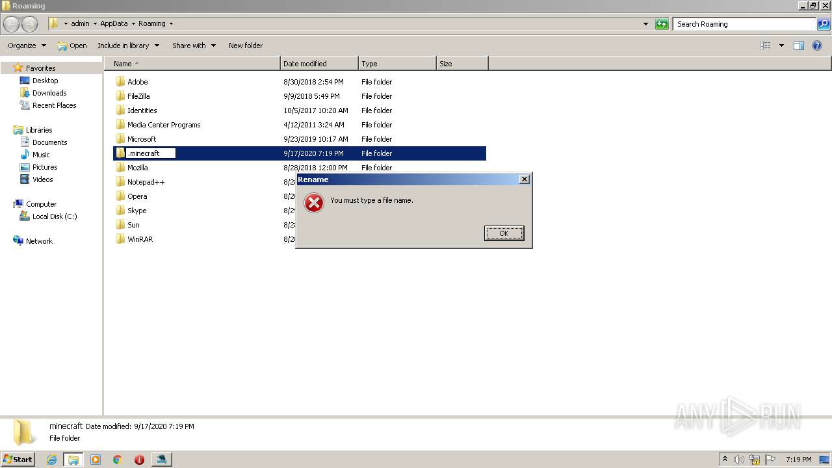Go back with the Back arrow button
This screenshot has height=468, width=832.
tap(12, 24)
